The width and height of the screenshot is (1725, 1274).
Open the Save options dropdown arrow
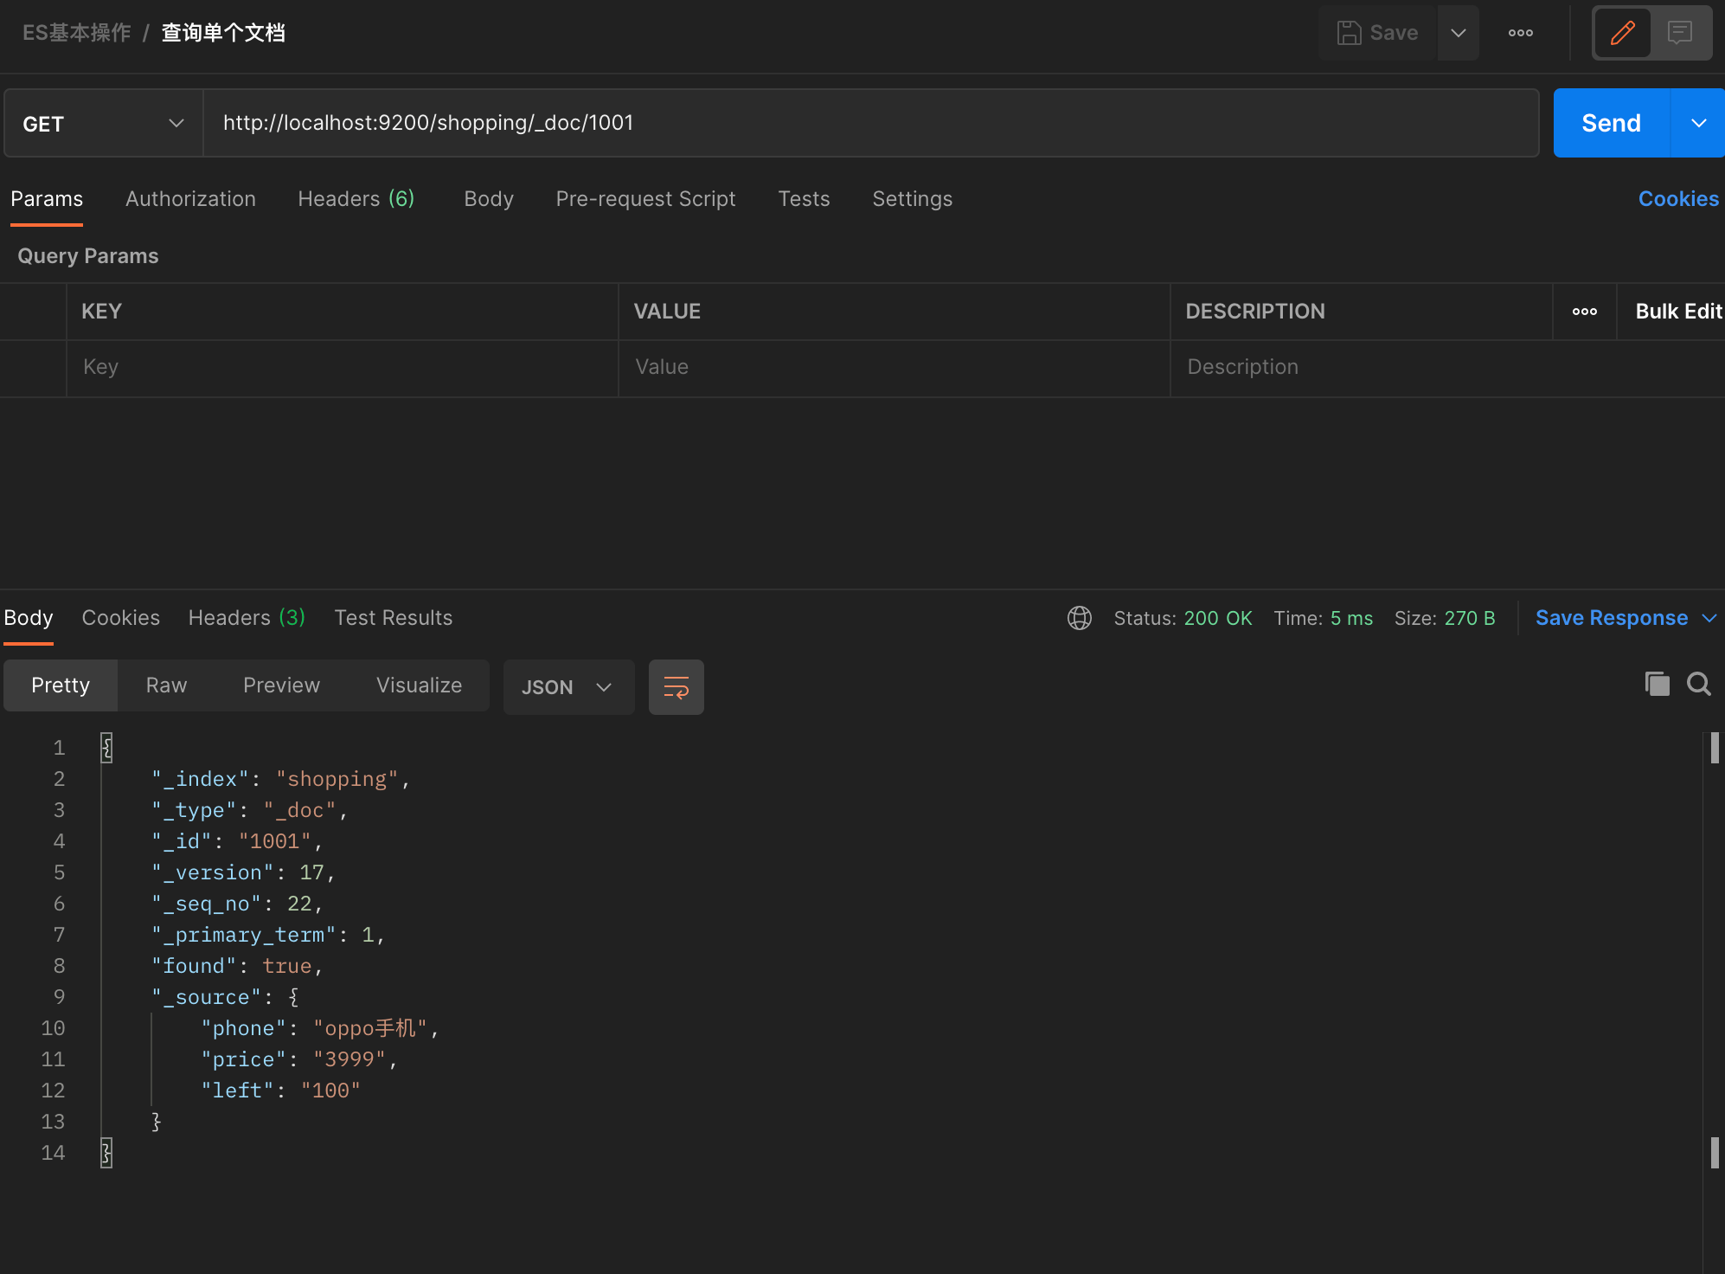(x=1459, y=33)
